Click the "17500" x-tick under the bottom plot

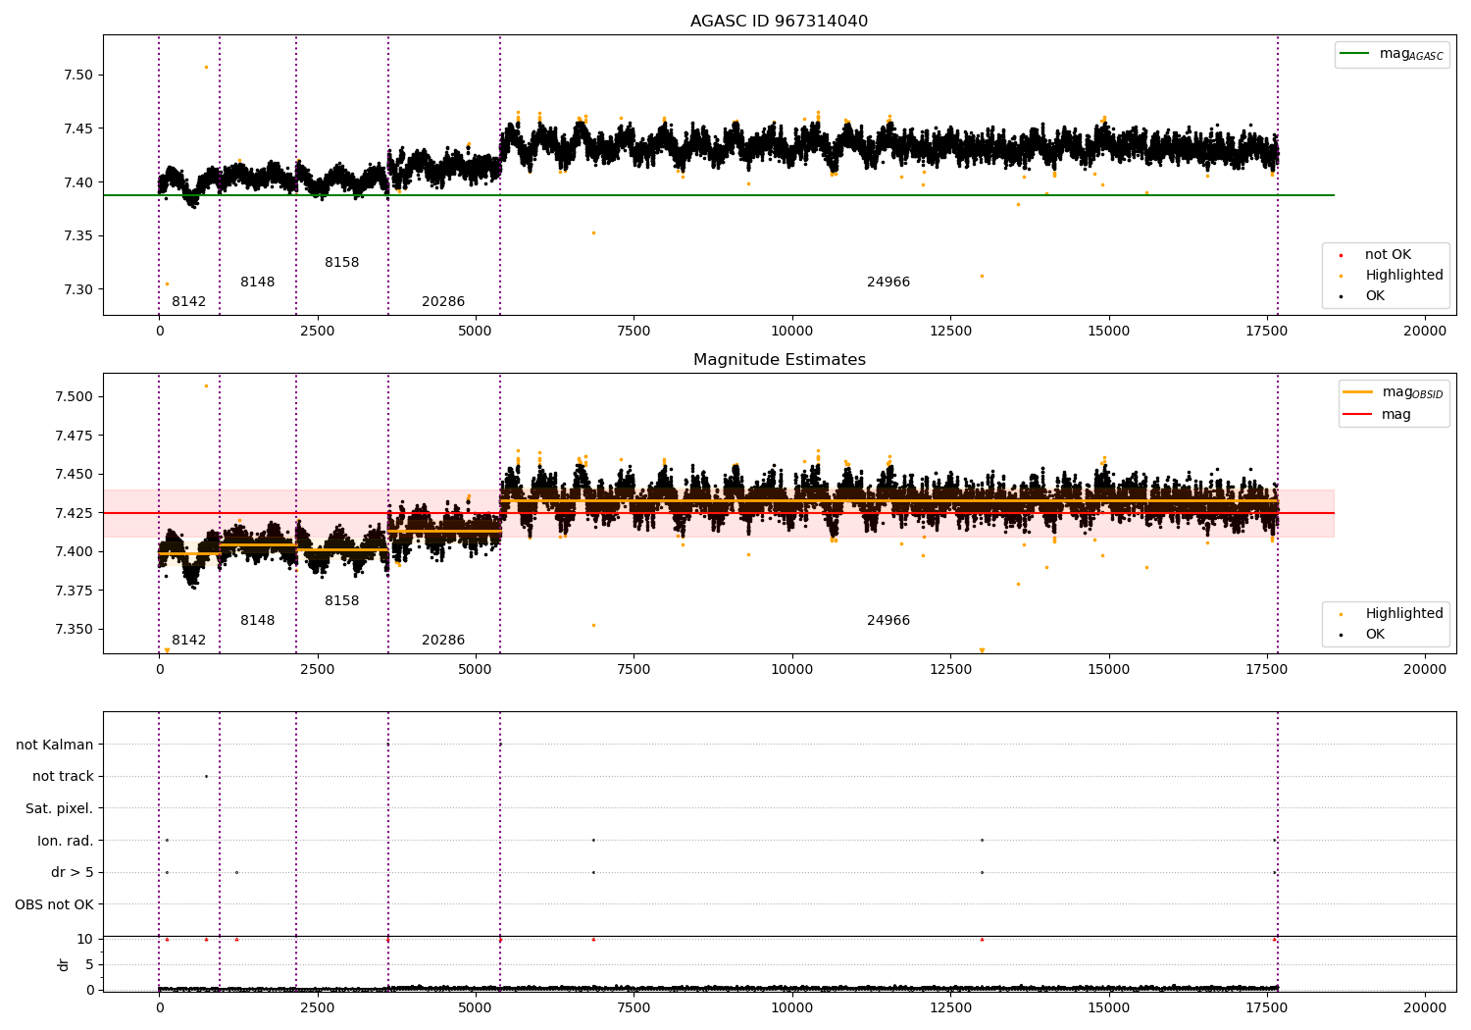tap(1267, 1007)
